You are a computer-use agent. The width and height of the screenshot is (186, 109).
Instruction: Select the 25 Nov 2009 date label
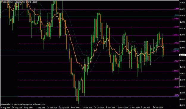click(x=135, y=108)
